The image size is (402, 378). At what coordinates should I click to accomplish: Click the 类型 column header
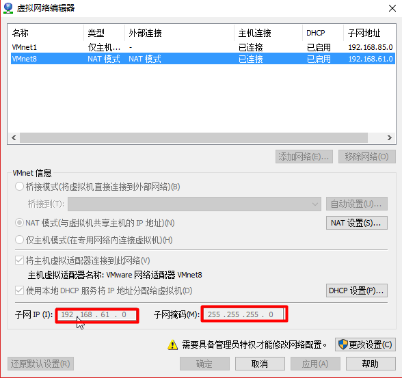pyautogui.click(x=104, y=33)
